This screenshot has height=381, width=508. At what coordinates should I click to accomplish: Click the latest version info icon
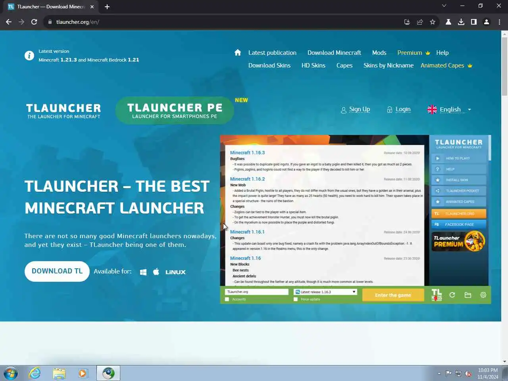point(29,56)
